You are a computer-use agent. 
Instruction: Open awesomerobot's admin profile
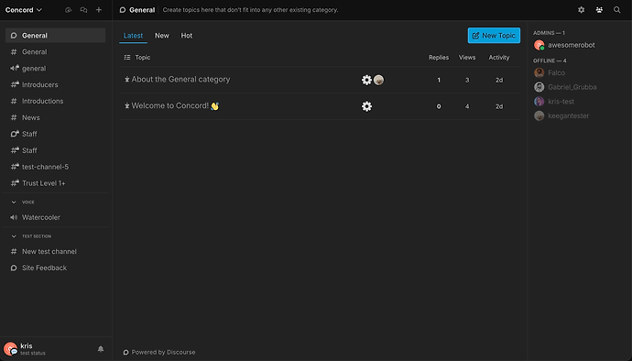click(564, 45)
